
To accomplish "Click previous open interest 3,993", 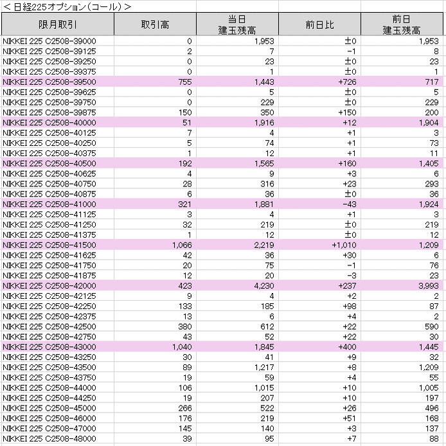I will pos(429,286).
